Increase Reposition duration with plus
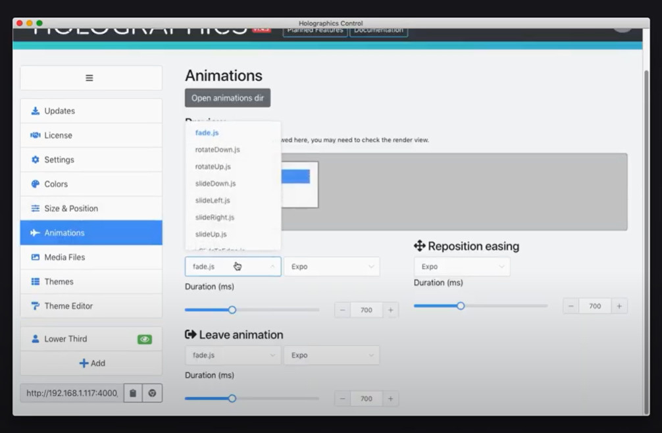662x433 pixels. [619, 306]
